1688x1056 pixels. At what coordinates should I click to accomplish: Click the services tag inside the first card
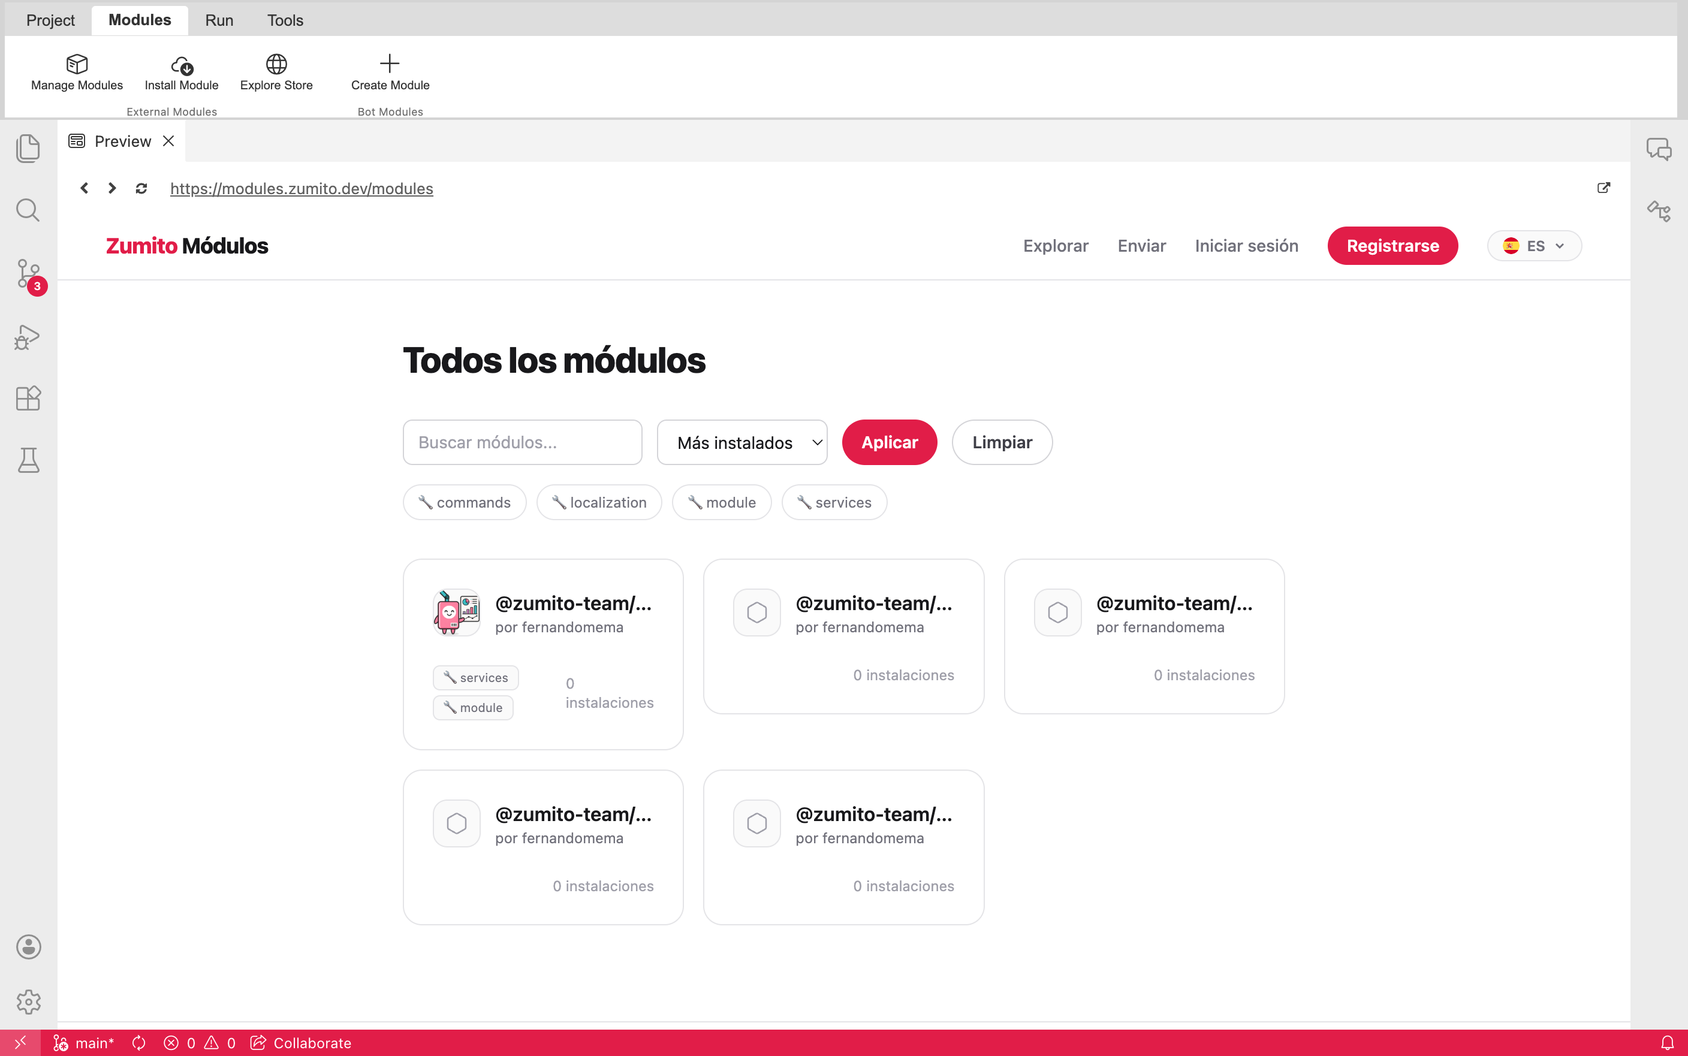475,677
